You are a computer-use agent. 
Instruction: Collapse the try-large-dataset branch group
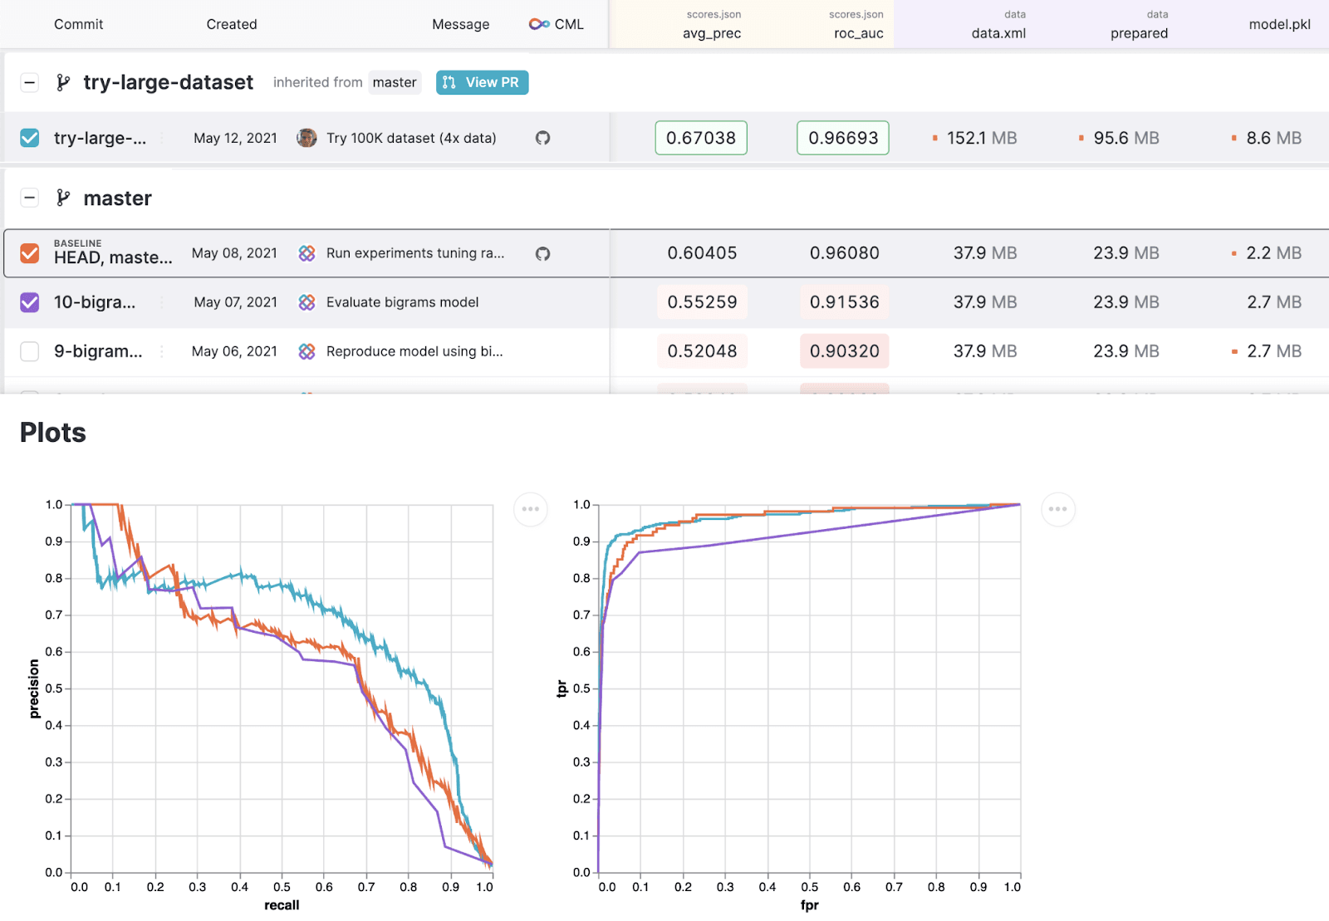click(30, 82)
